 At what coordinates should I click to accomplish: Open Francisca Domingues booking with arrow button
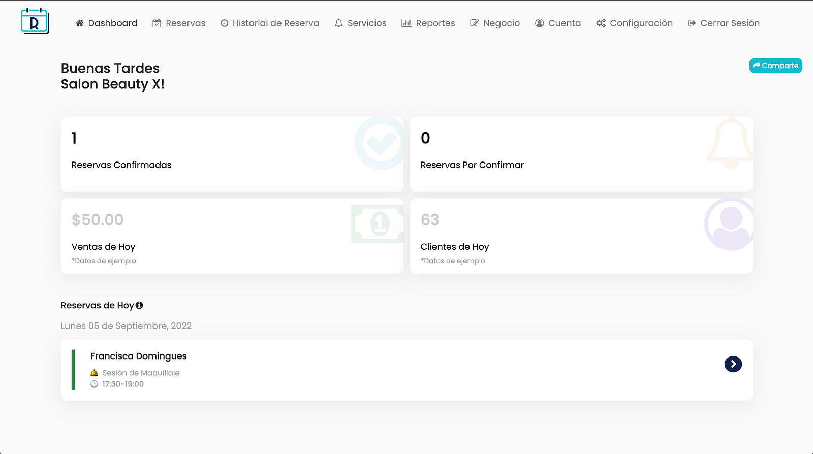(733, 364)
